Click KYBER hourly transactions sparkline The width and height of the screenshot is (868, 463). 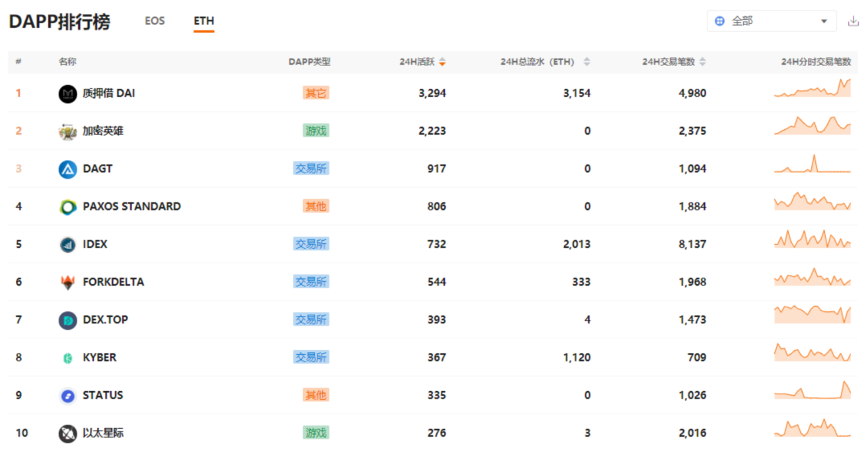(813, 352)
